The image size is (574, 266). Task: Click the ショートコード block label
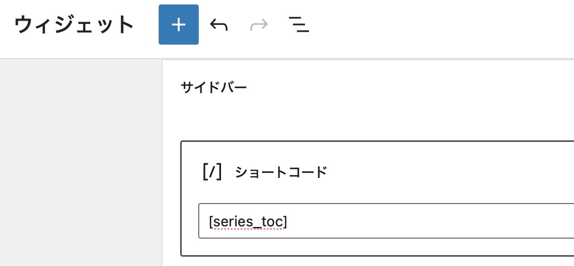pyautogui.click(x=281, y=172)
